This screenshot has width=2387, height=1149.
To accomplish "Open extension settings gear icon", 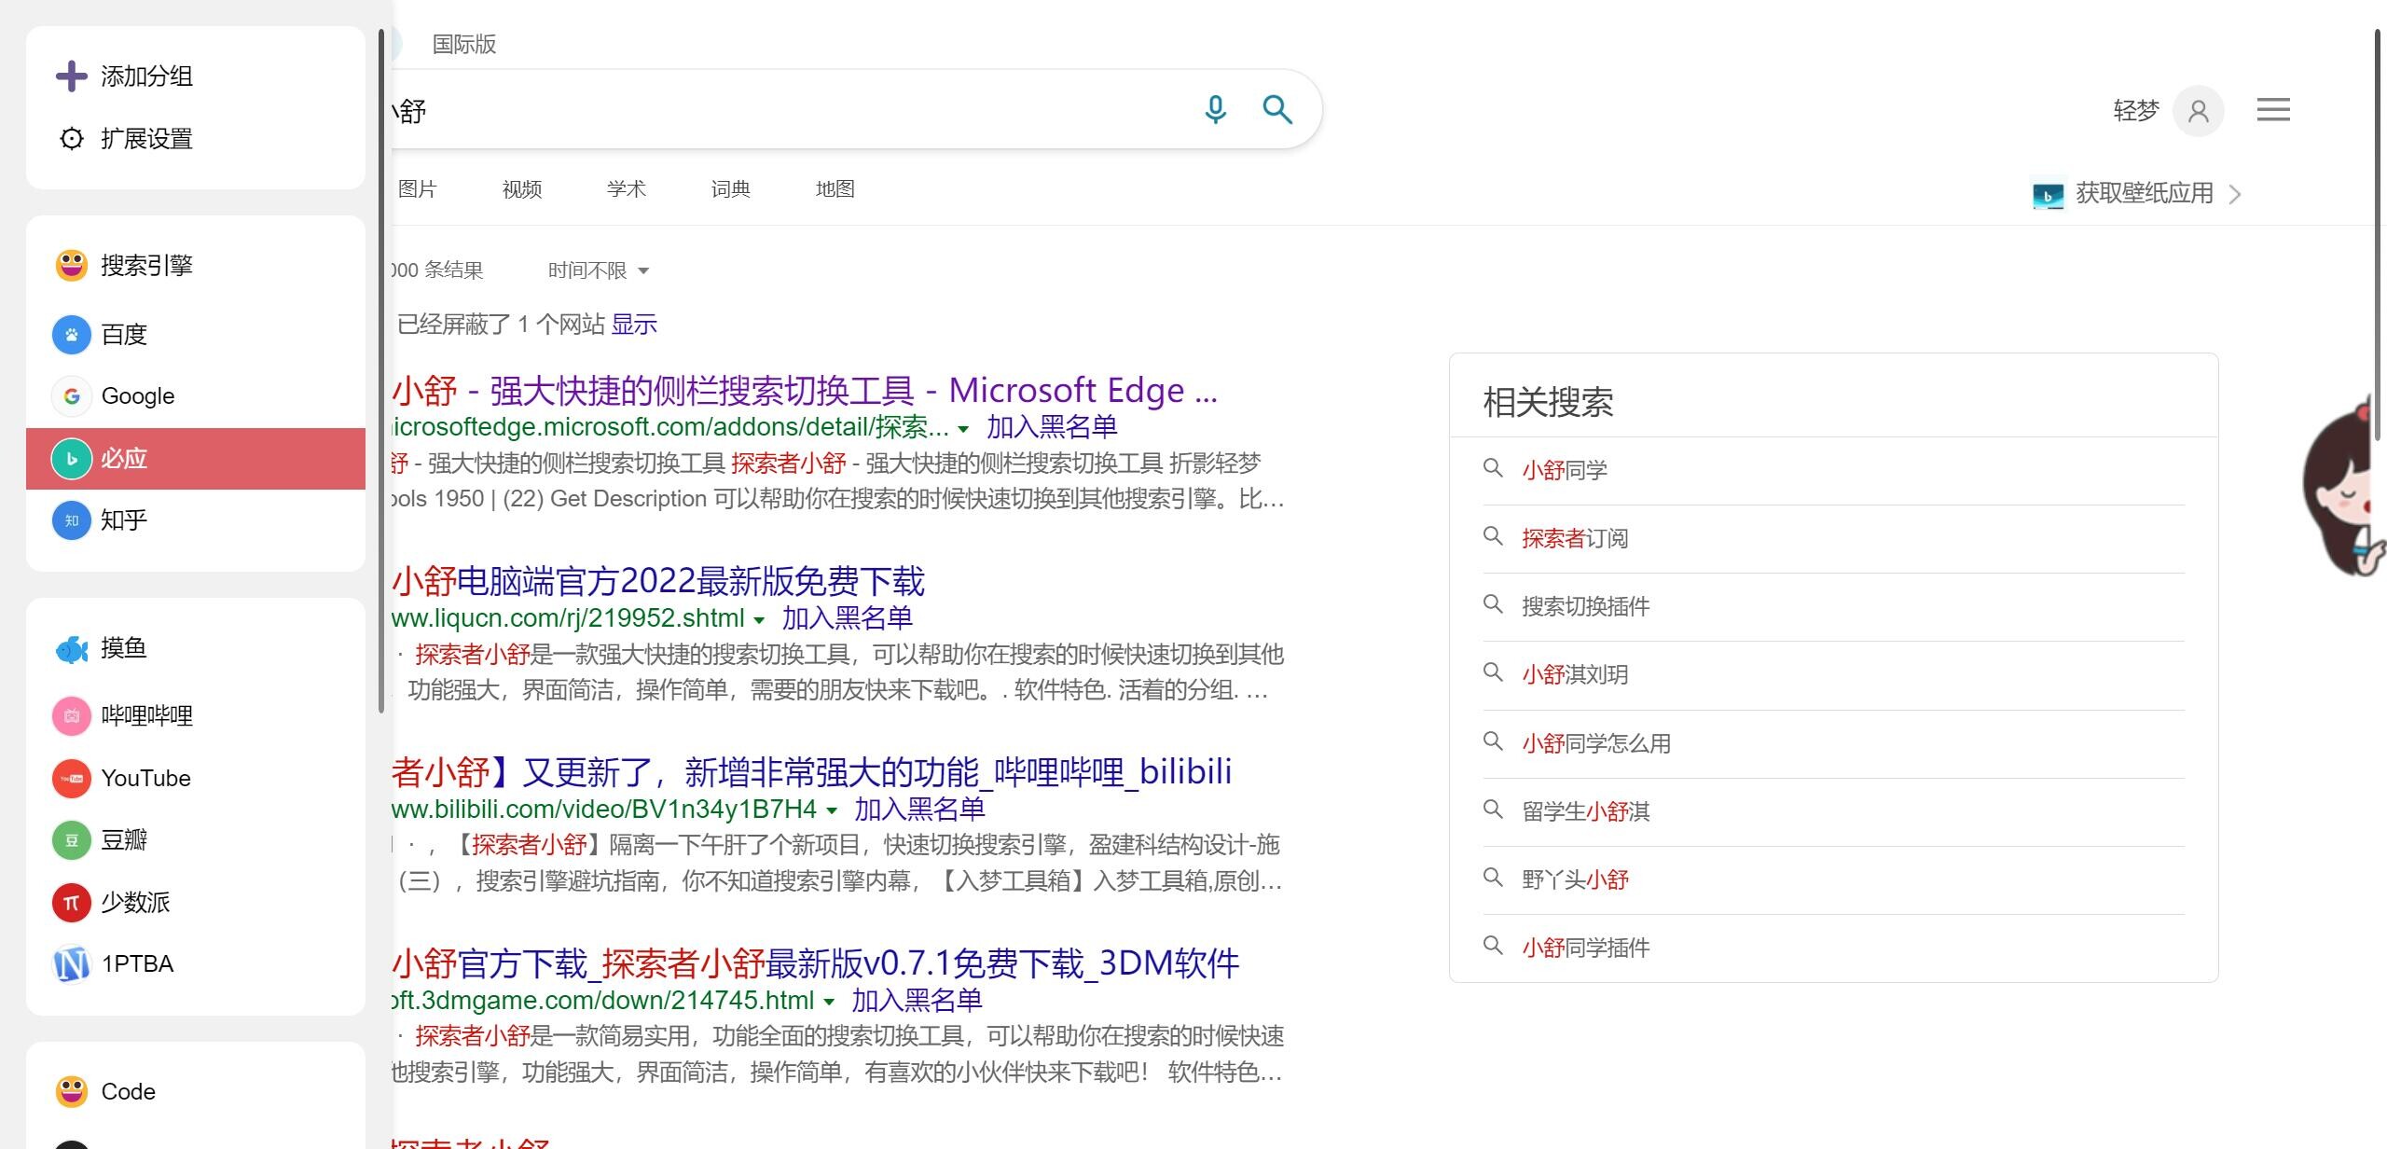I will click(72, 139).
